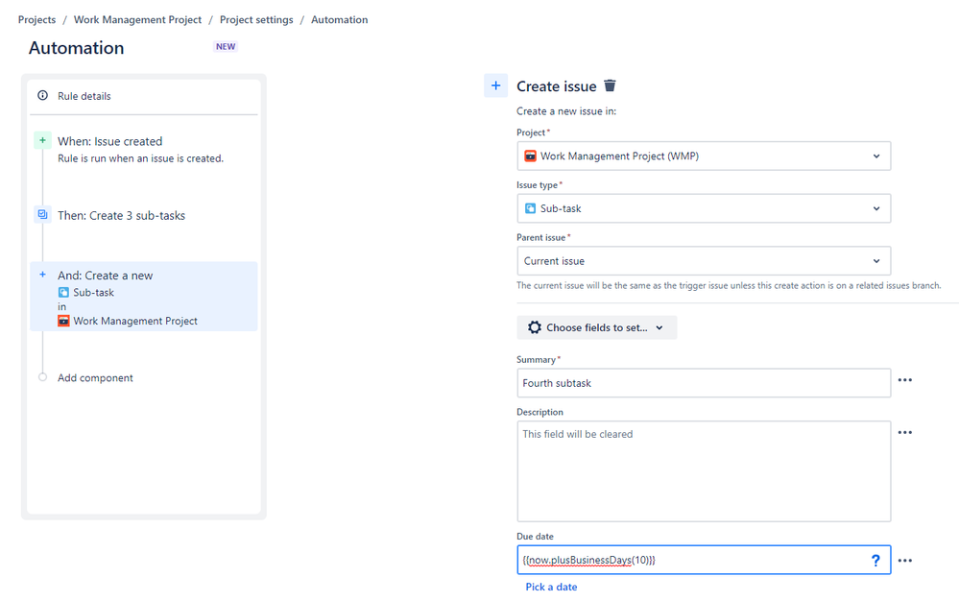Screen dimensions: 959x601
Task: Click the Create issue heading text
Action: click(557, 86)
